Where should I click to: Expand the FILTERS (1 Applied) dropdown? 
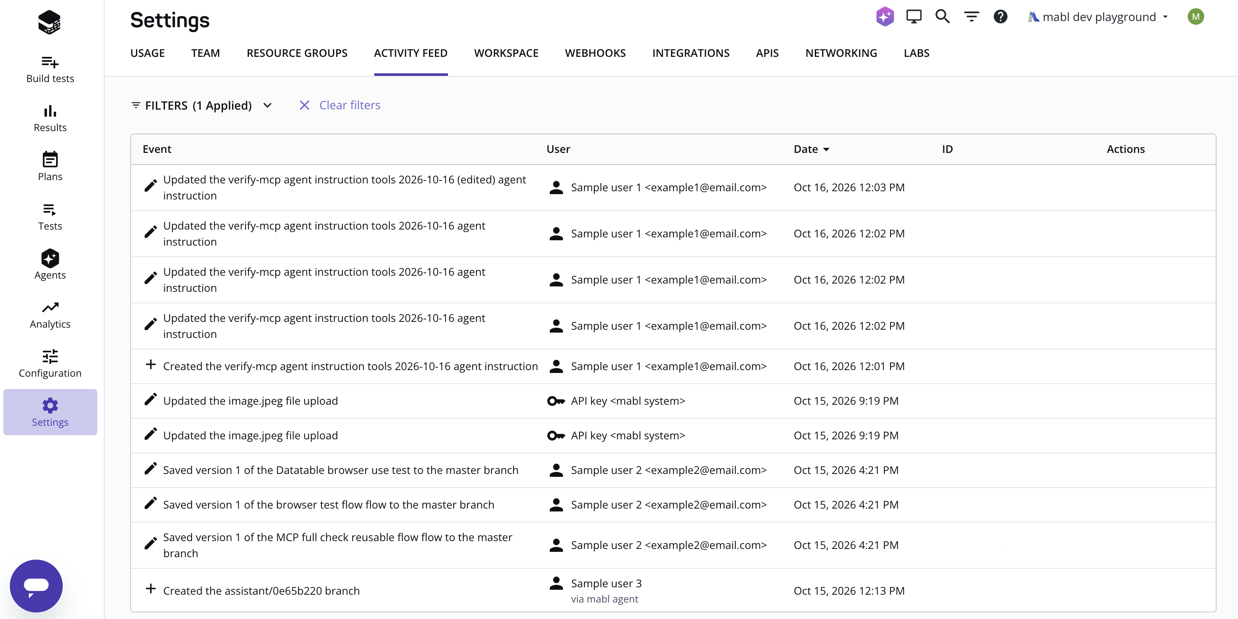[x=202, y=105]
